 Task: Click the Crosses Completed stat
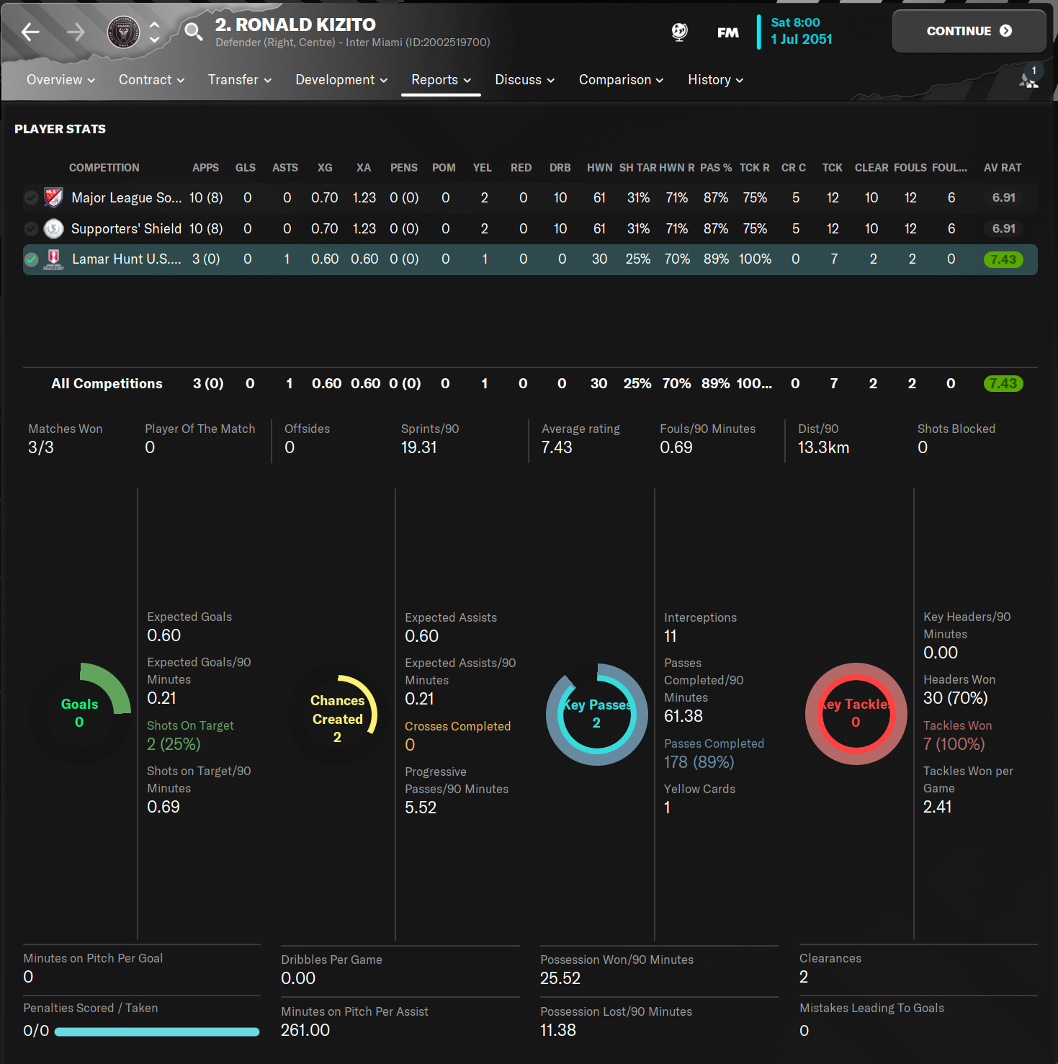pyautogui.click(x=458, y=736)
